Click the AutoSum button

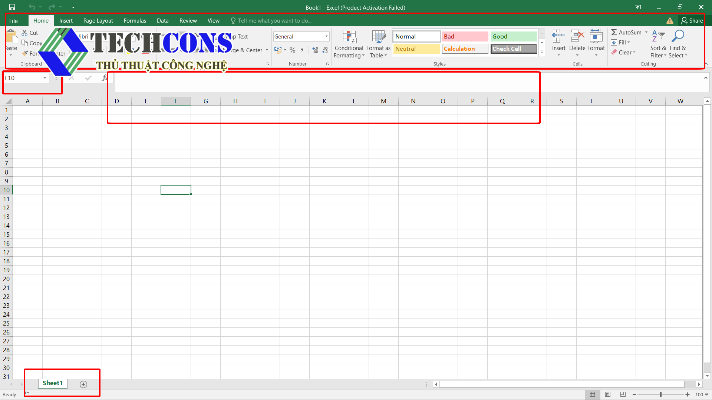coord(626,33)
